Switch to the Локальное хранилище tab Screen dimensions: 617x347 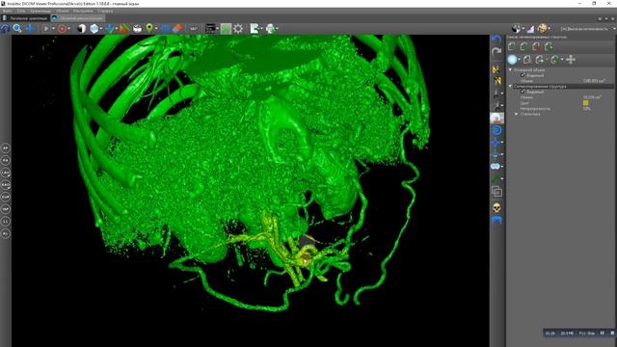pos(26,18)
